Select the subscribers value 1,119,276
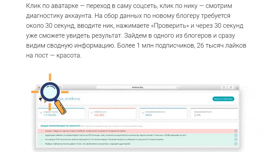Viewport: 271px width, 152px height. (x=50, y=115)
